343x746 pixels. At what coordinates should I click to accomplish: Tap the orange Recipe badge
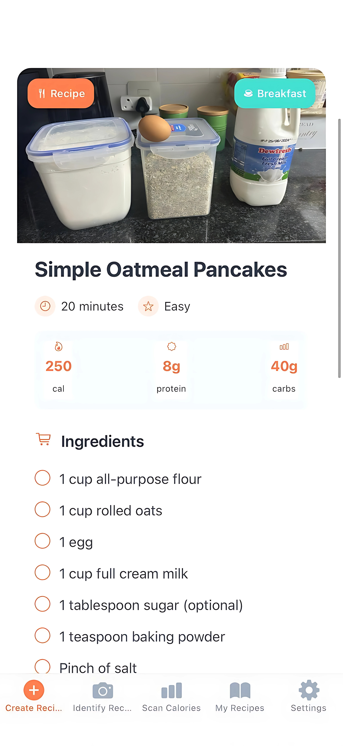61,94
